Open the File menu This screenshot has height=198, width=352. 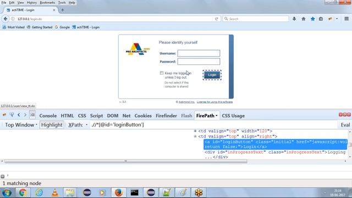click(4, 3)
